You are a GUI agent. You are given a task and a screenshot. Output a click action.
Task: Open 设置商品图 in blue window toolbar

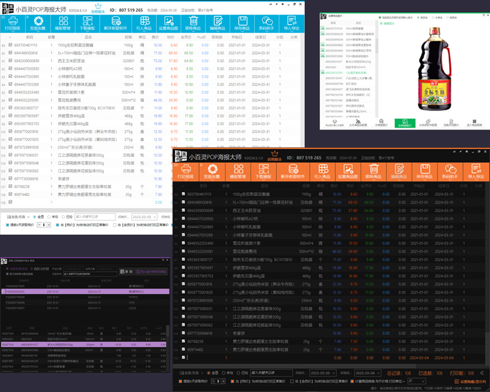click(169, 24)
